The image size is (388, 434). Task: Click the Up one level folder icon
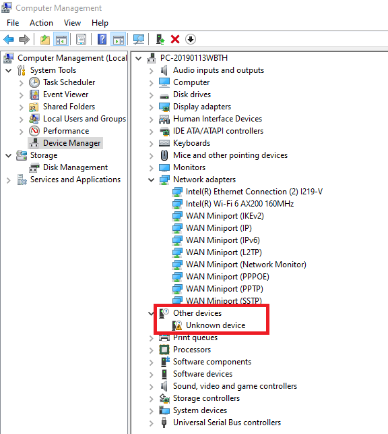(44, 39)
